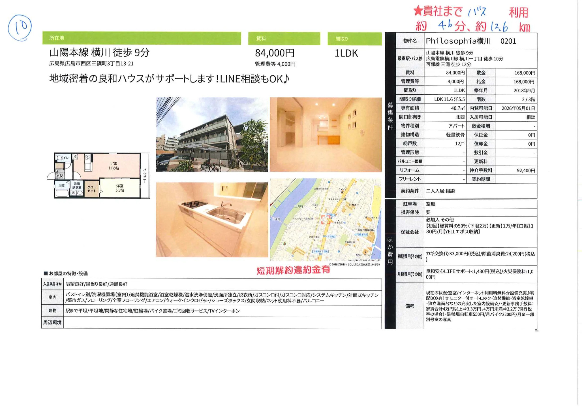This screenshot has height=412, width=582.
Task: Click the toilet symbol in the floor plan
Action: pos(60,158)
